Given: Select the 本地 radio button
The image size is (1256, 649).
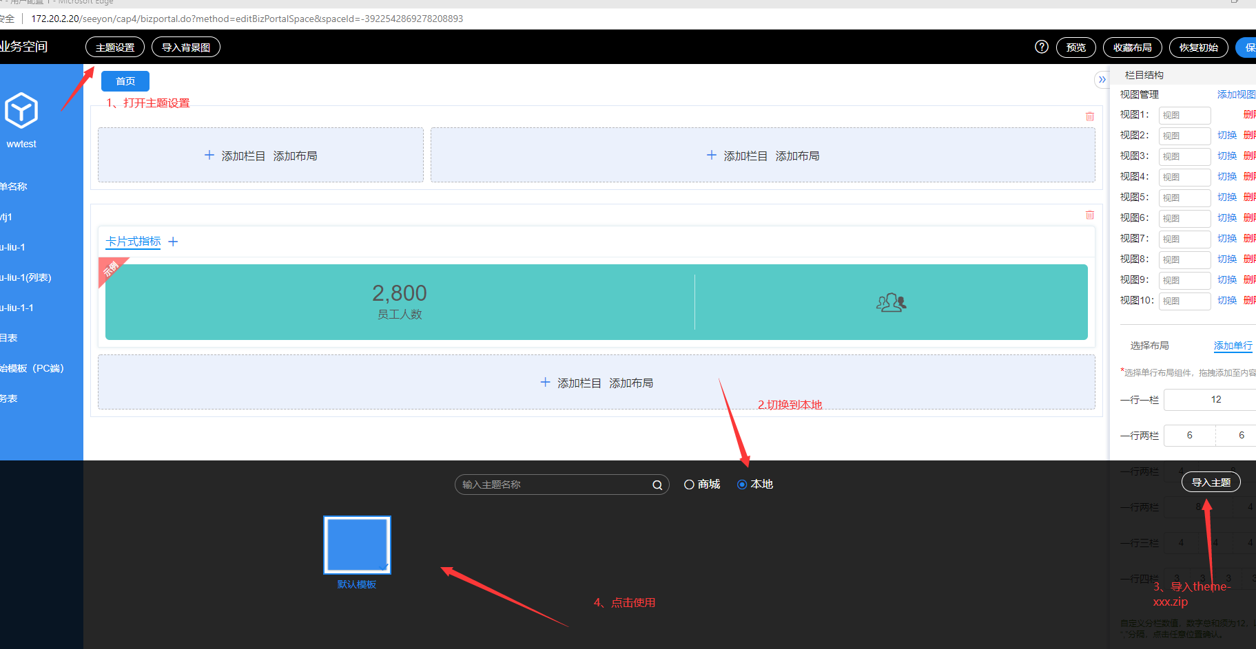Looking at the screenshot, I should [742, 485].
